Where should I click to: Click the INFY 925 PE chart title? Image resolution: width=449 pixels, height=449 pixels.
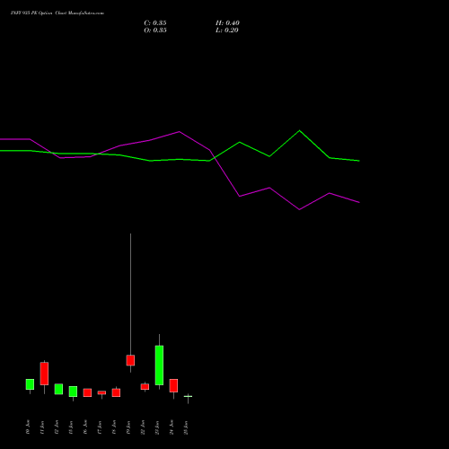point(57,13)
